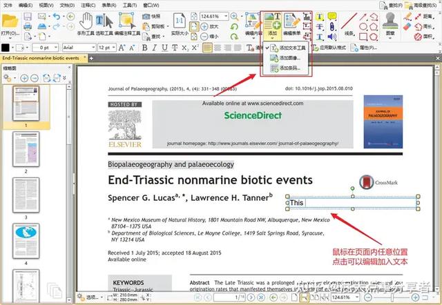This screenshot has height=305, width=442.
Task: Toggle subscript formatting
Action: 185,48
